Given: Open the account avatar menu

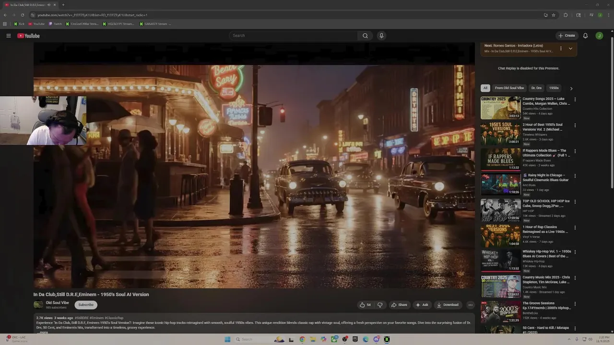Looking at the screenshot, I should (x=599, y=36).
